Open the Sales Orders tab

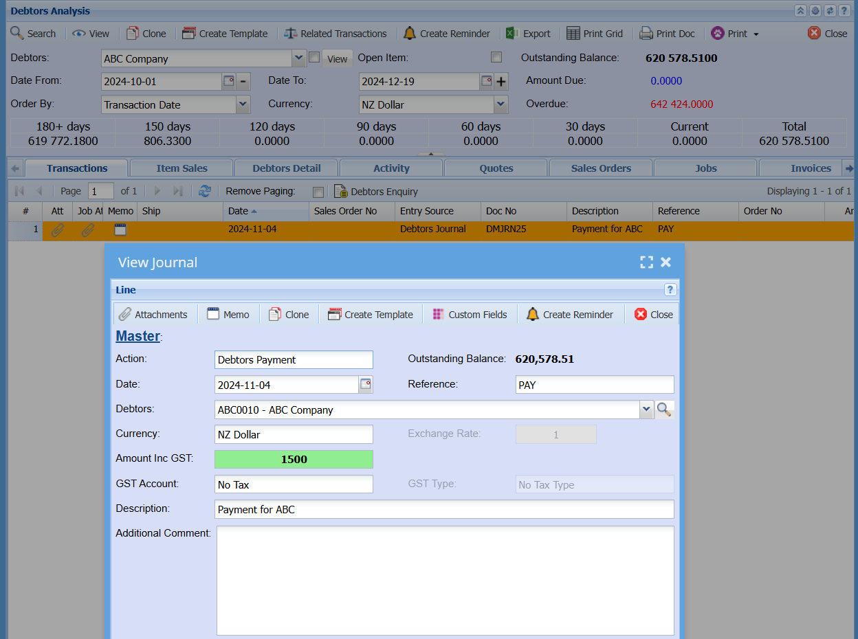coord(601,168)
